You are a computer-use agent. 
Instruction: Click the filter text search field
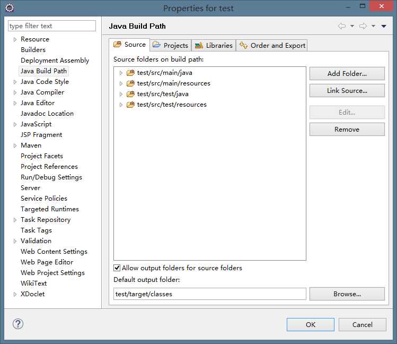52,26
